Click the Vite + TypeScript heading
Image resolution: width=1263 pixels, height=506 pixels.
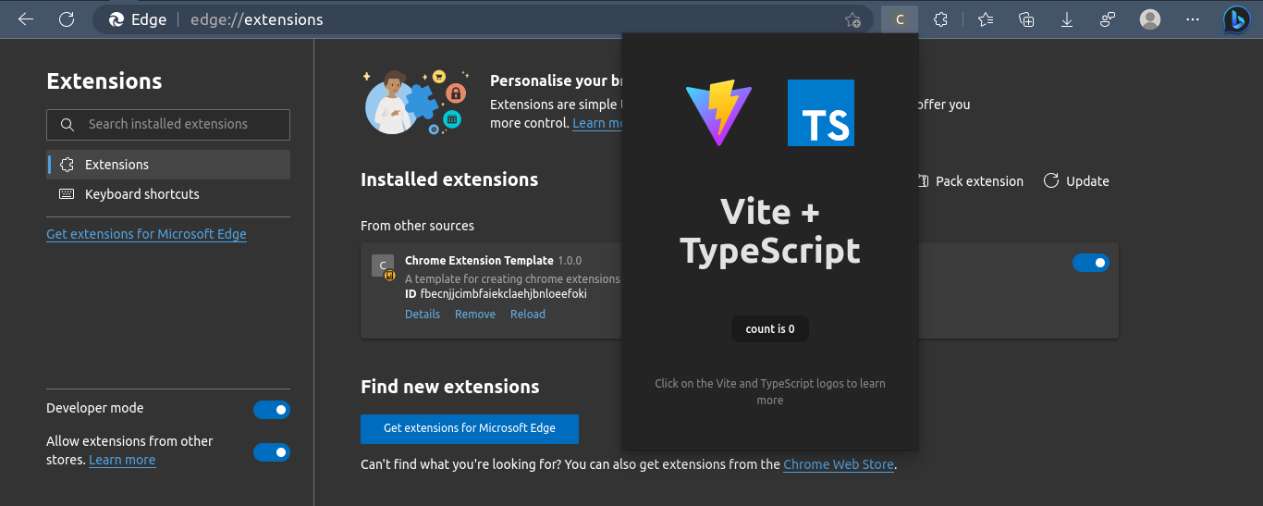click(x=770, y=231)
